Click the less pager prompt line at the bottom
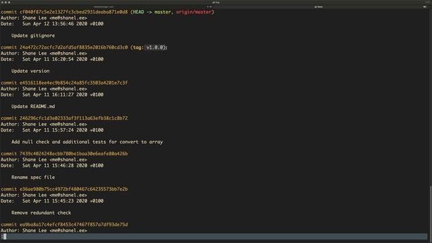Screen dimensions: 432x243 (x=214, y=236)
